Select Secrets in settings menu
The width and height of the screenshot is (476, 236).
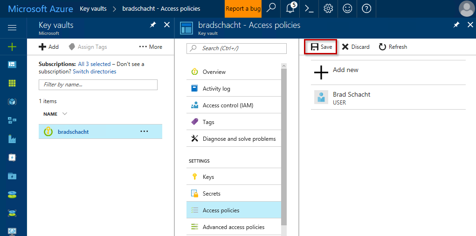pyautogui.click(x=211, y=194)
